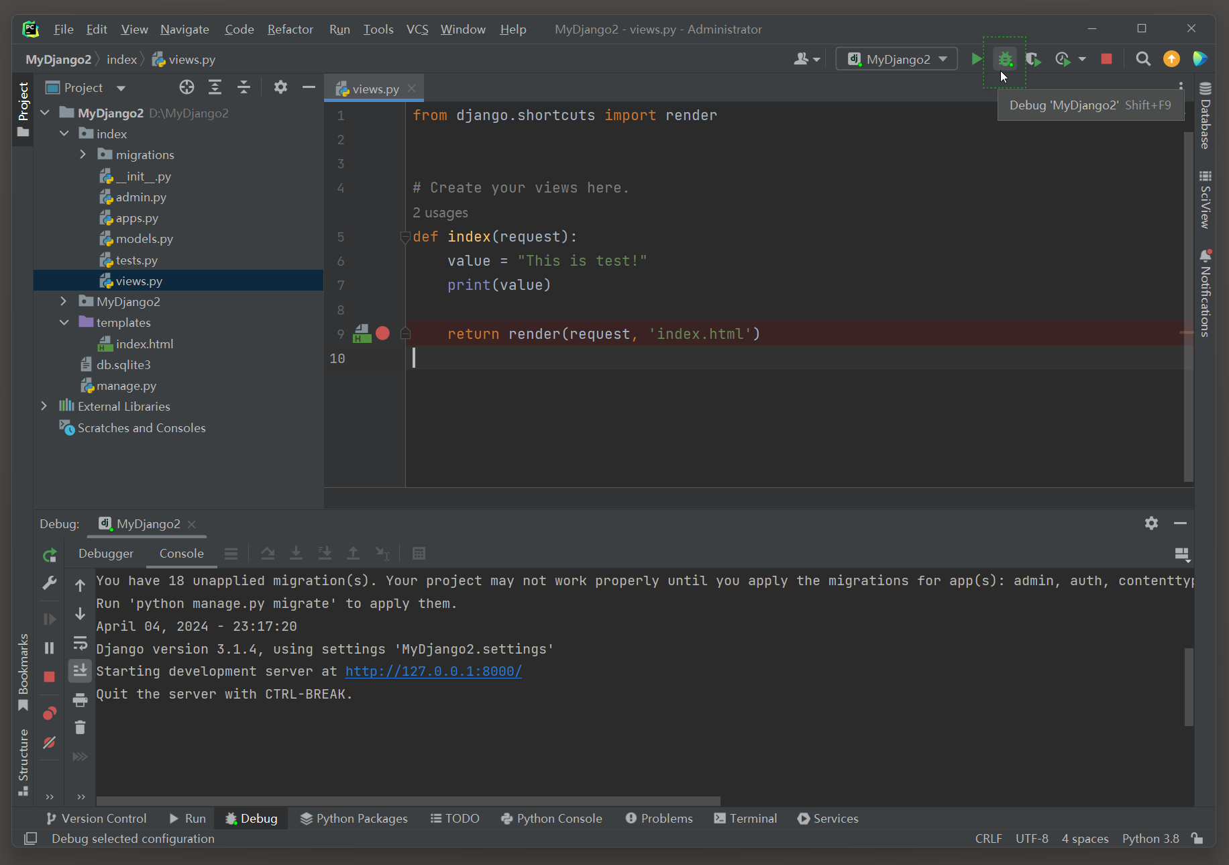Pause the debugged program

click(50, 648)
